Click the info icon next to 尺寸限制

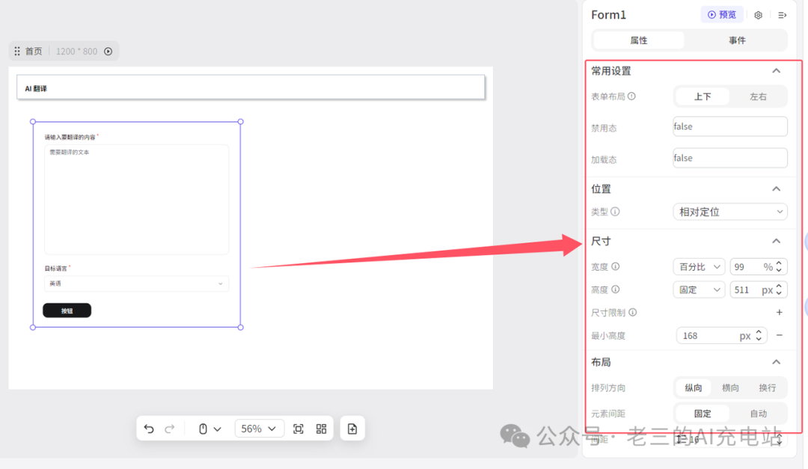tap(633, 313)
